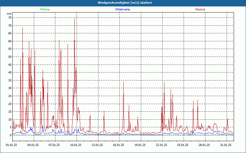Click the 60 value on the y-axis
The height and width of the screenshot is (153, 246).
pos(10,41)
